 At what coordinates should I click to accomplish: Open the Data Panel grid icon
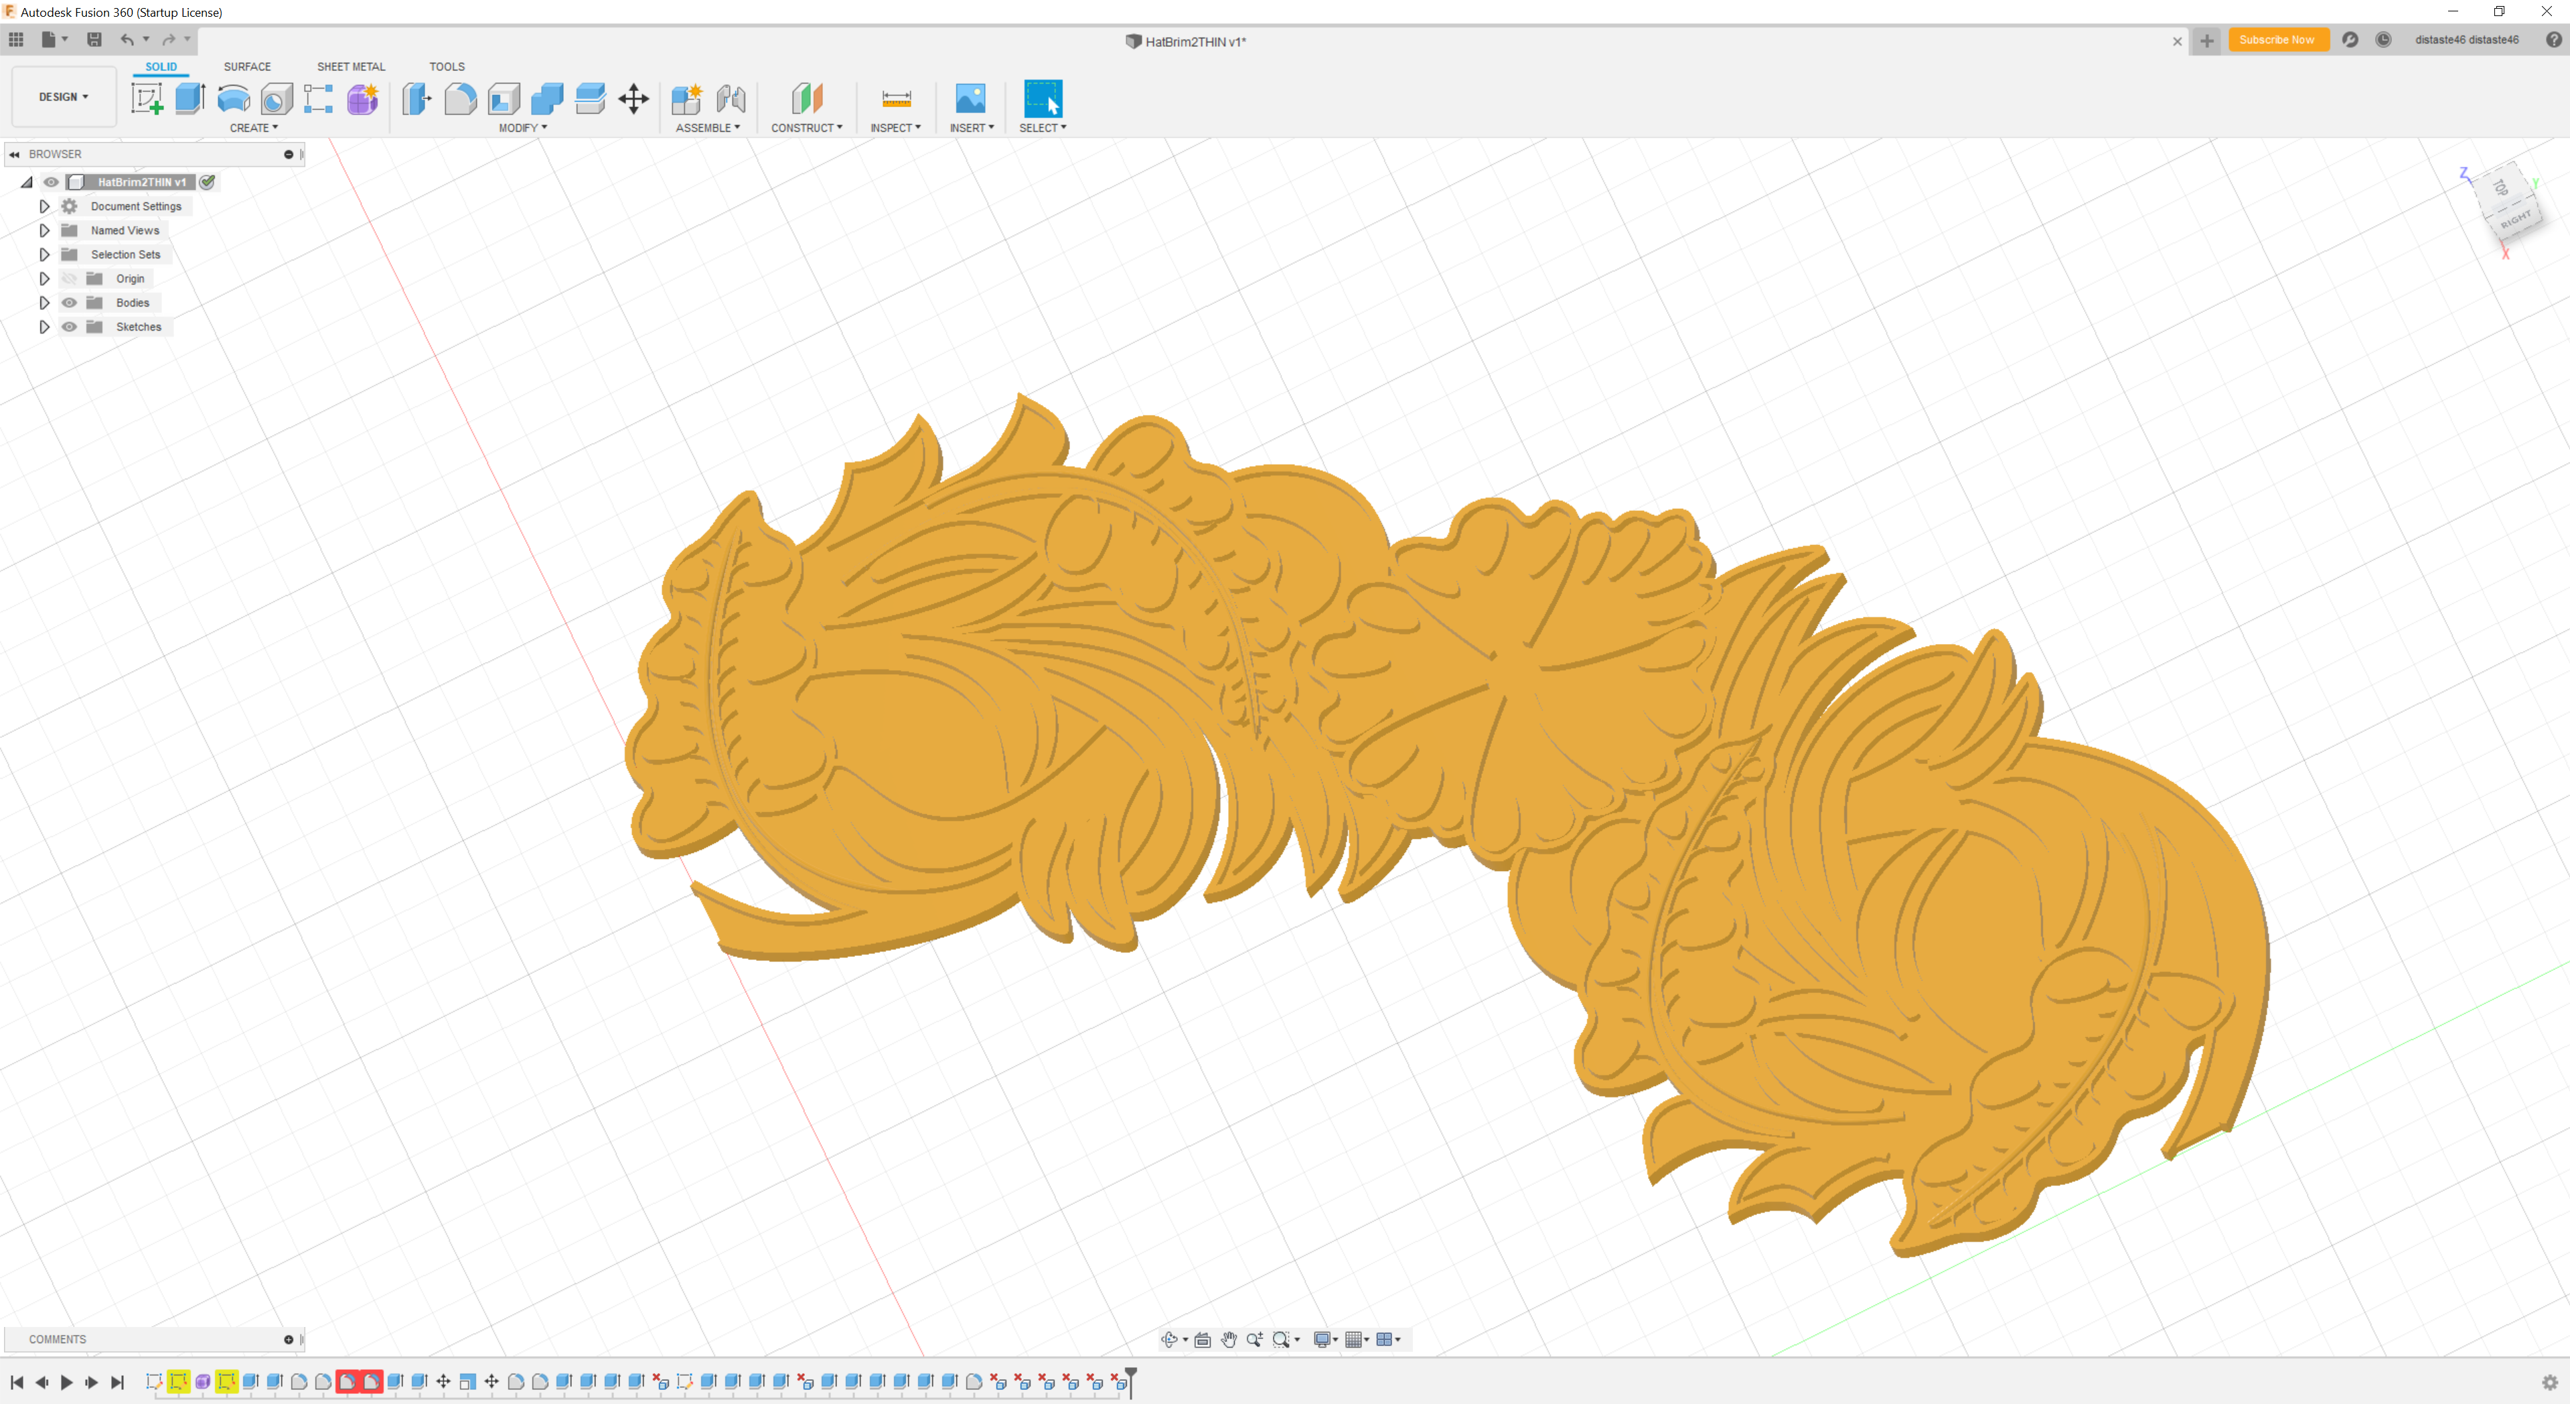(16, 40)
